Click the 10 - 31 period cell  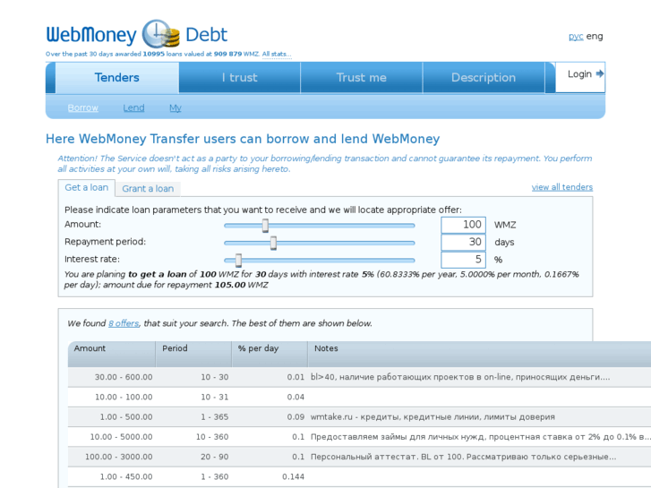215,397
